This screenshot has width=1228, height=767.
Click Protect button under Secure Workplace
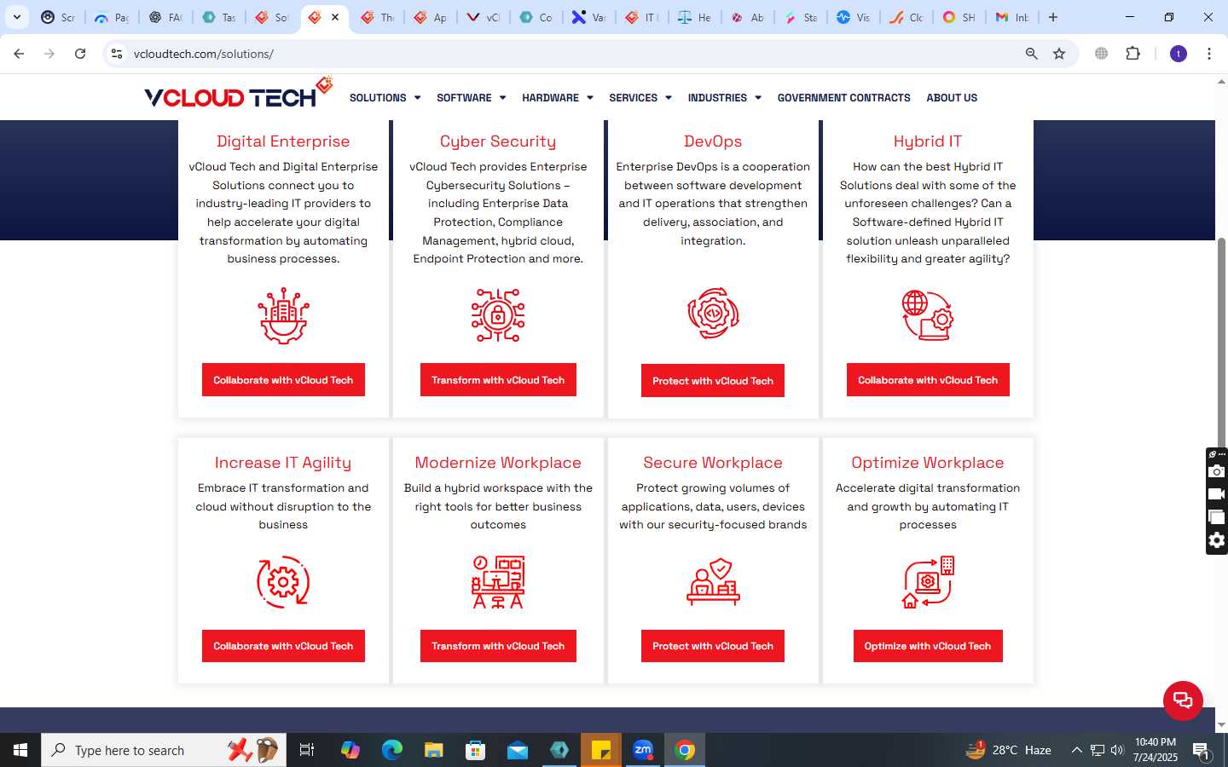[x=713, y=646]
